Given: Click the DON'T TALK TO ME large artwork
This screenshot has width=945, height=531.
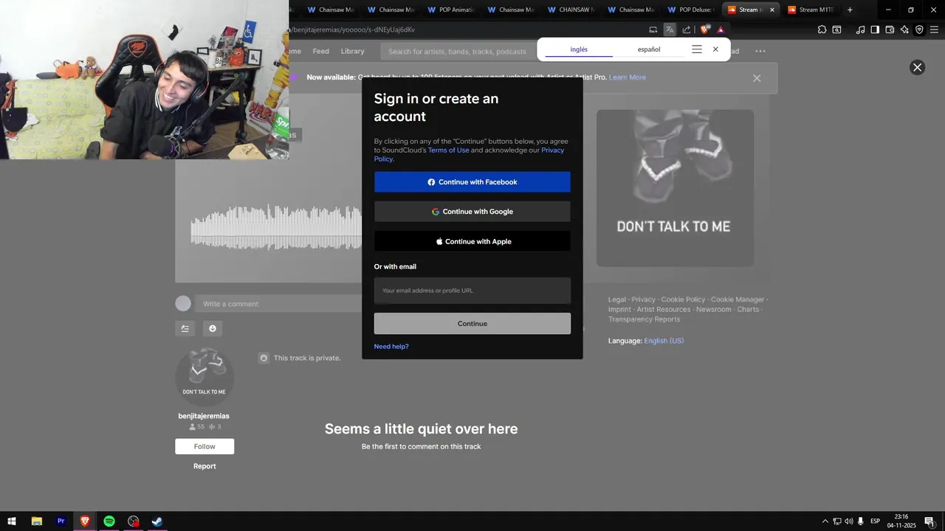Looking at the screenshot, I should (675, 188).
